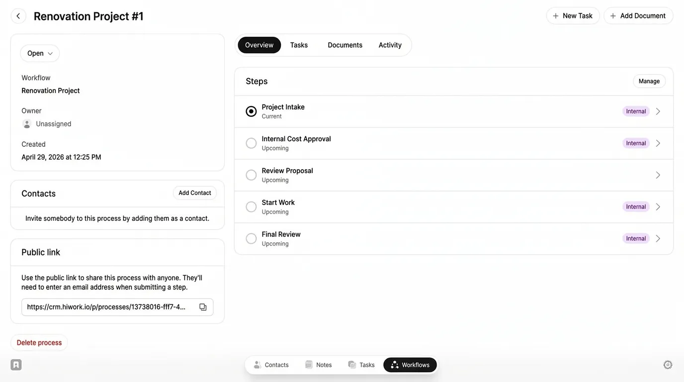The height and width of the screenshot is (382, 684).
Task: Click the Add Contact button
Action: [195, 193]
